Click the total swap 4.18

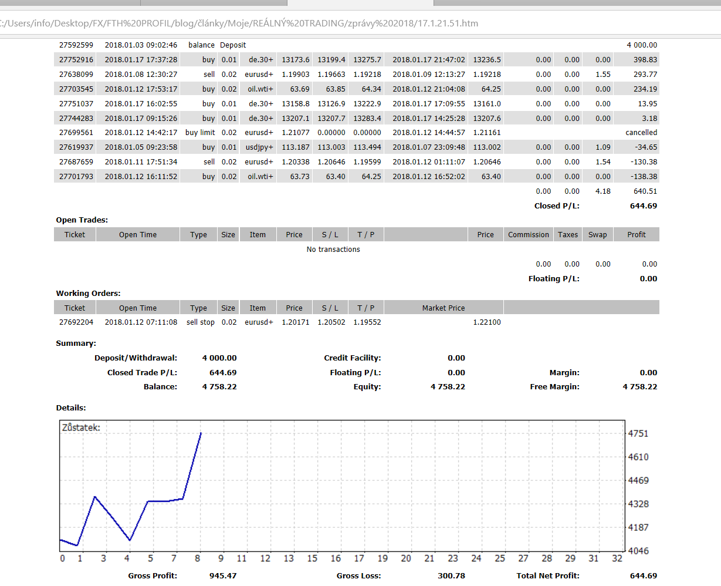click(x=602, y=191)
